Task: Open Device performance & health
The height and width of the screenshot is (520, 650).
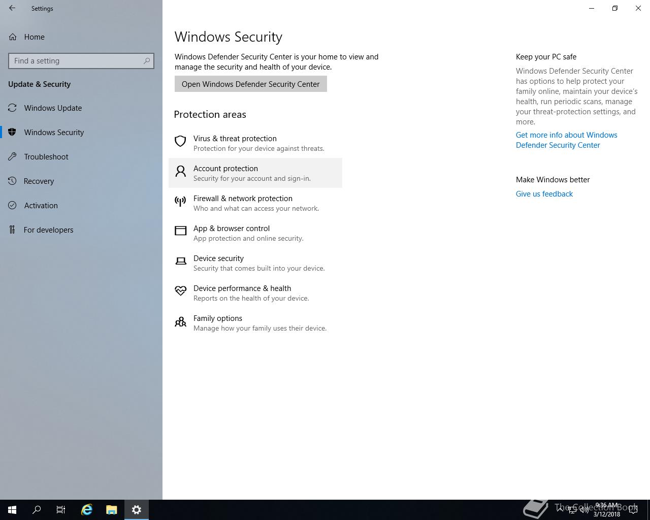Action: tap(255, 293)
